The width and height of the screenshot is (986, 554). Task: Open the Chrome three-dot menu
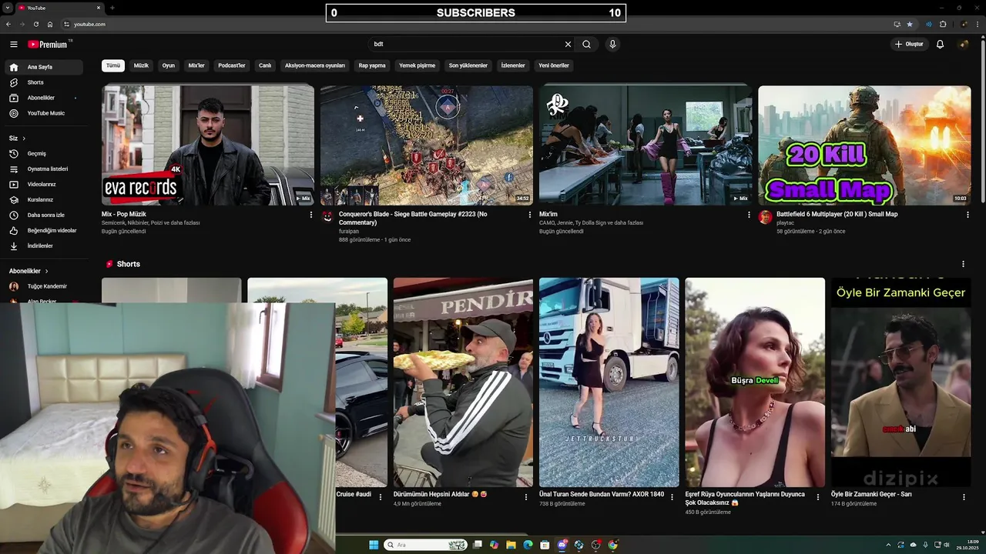(x=978, y=24)
